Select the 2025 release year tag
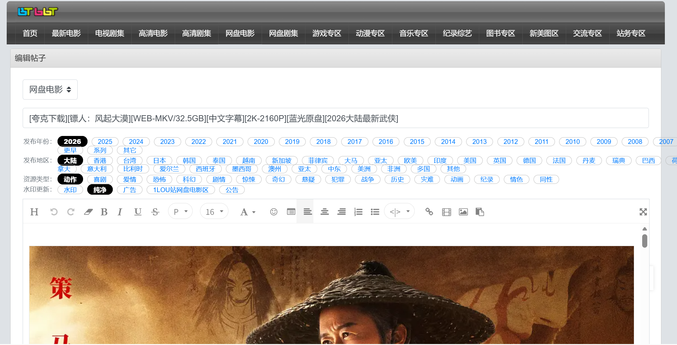This screenshot has width=677, height=345. pos(105,142)
